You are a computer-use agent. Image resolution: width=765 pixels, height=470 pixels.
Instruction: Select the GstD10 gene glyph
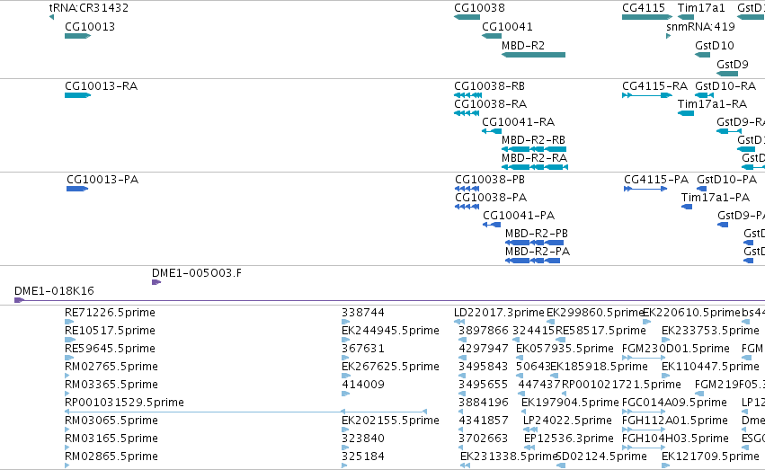coord(703,55)
